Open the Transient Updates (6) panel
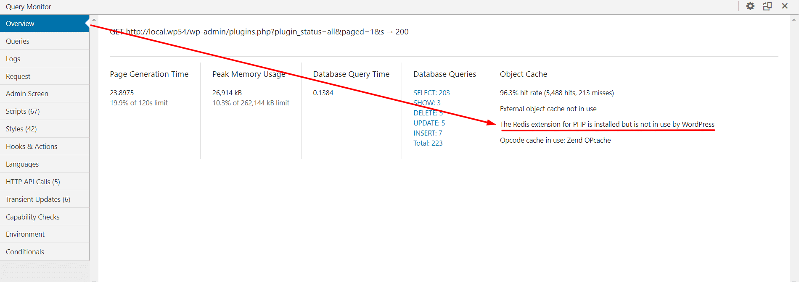 (x=45, y=199)
